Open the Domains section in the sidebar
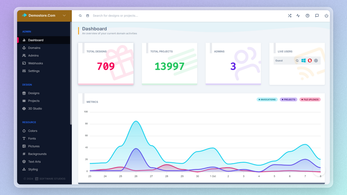Viewport: 347px width, 195px height. tap(34, 48)
